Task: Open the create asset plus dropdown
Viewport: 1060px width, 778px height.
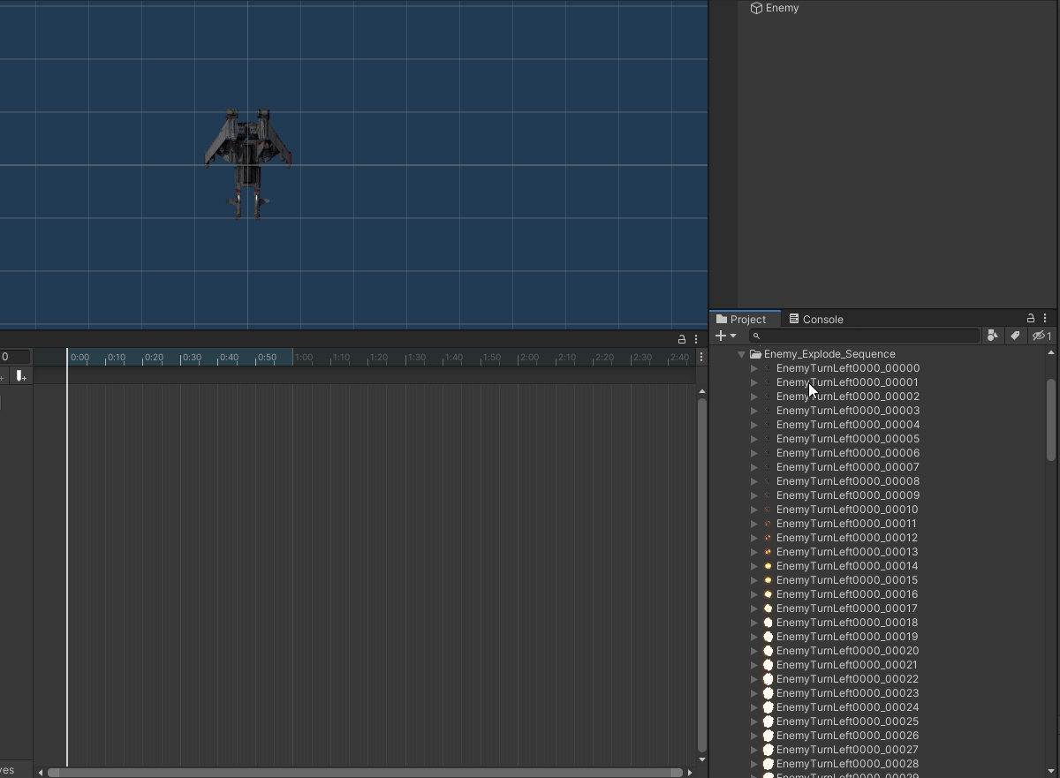Action: pyautogui.click(x=724, y=336)
